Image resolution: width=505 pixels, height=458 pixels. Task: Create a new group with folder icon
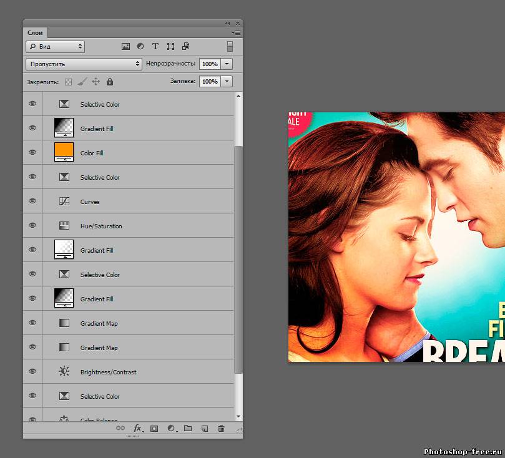(188, 429)
